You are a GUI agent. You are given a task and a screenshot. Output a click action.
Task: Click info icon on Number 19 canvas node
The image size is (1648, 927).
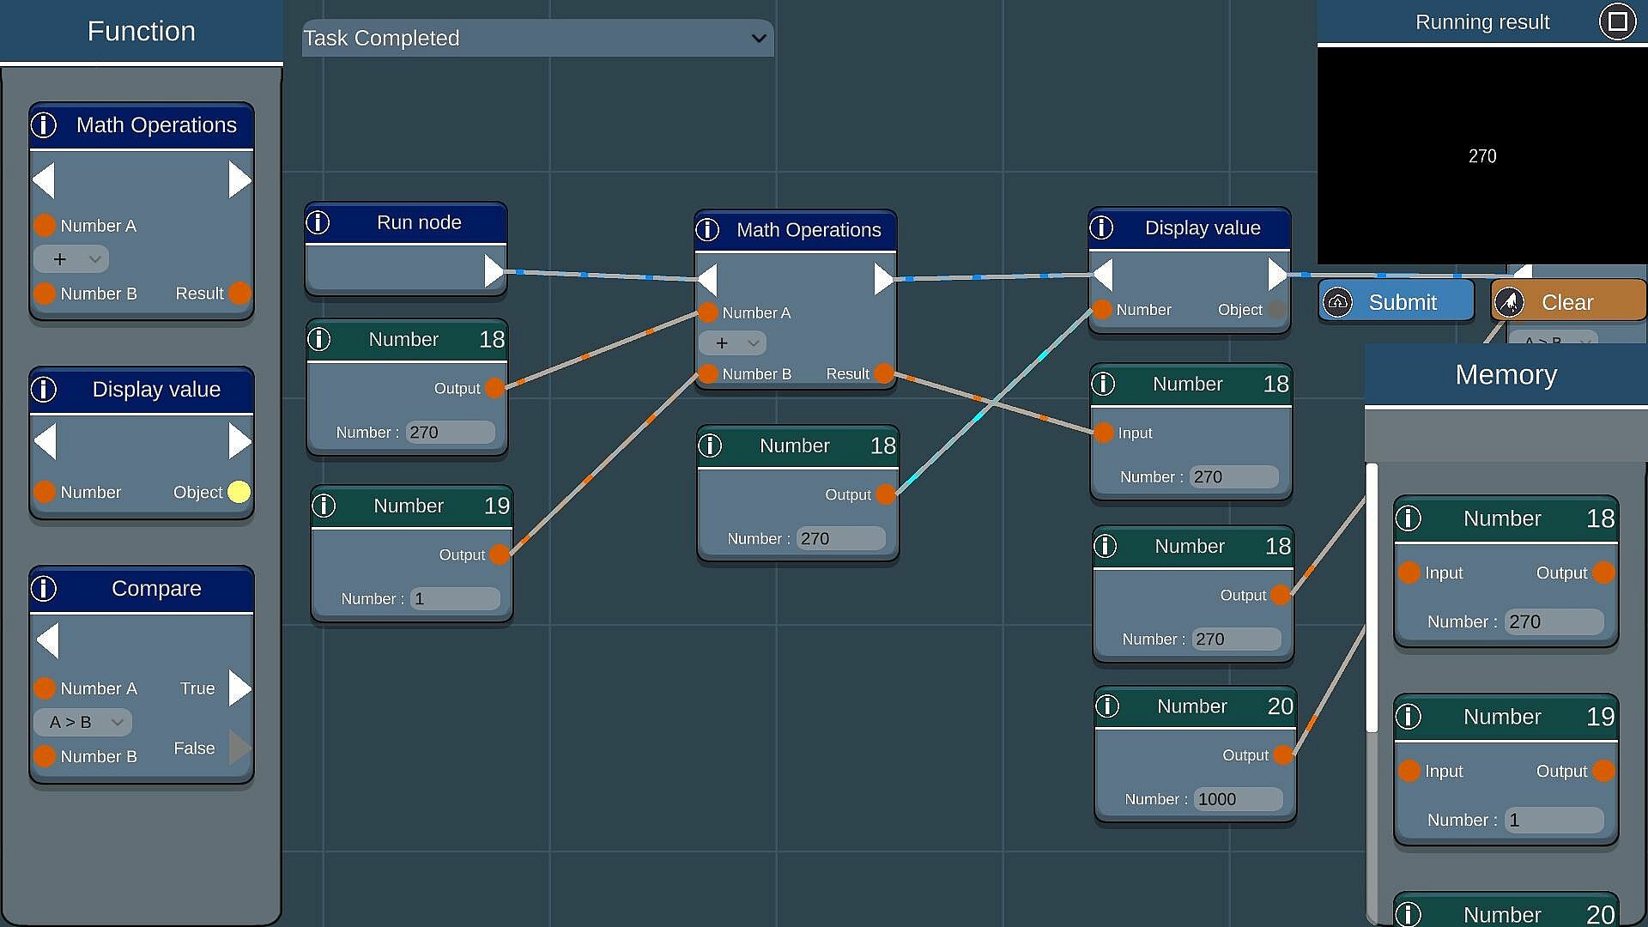[x=324, y=506]
